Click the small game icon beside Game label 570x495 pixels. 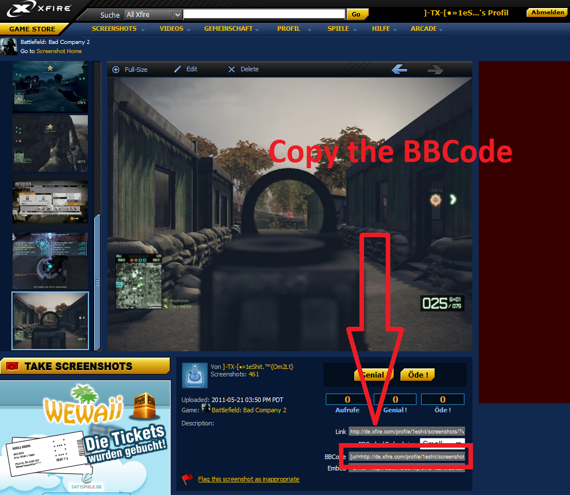(x=206, y=408)
